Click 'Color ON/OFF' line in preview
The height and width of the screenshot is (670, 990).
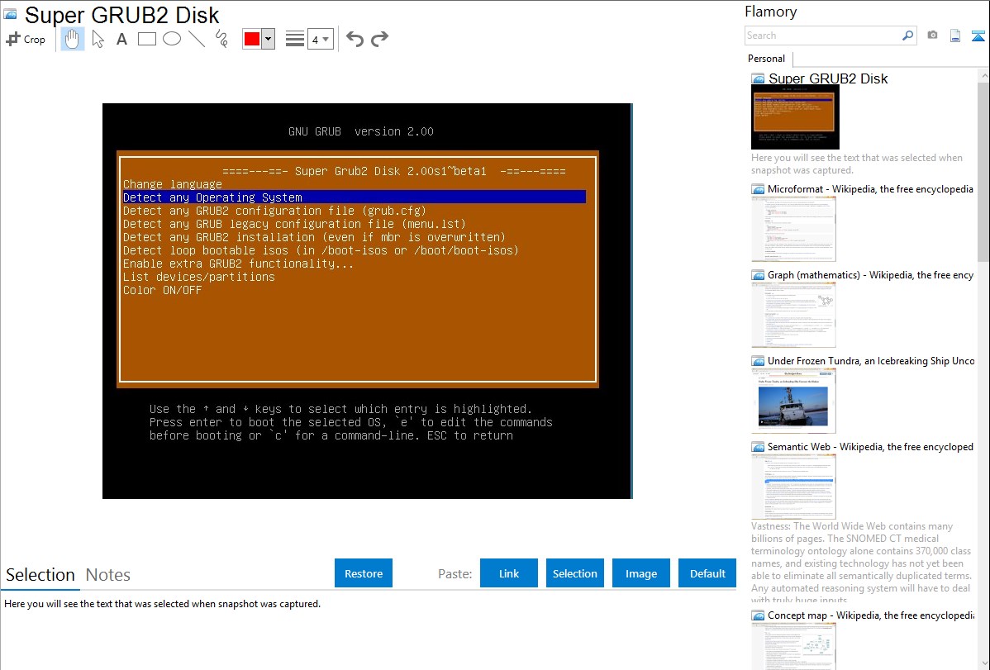click(162, 291)
